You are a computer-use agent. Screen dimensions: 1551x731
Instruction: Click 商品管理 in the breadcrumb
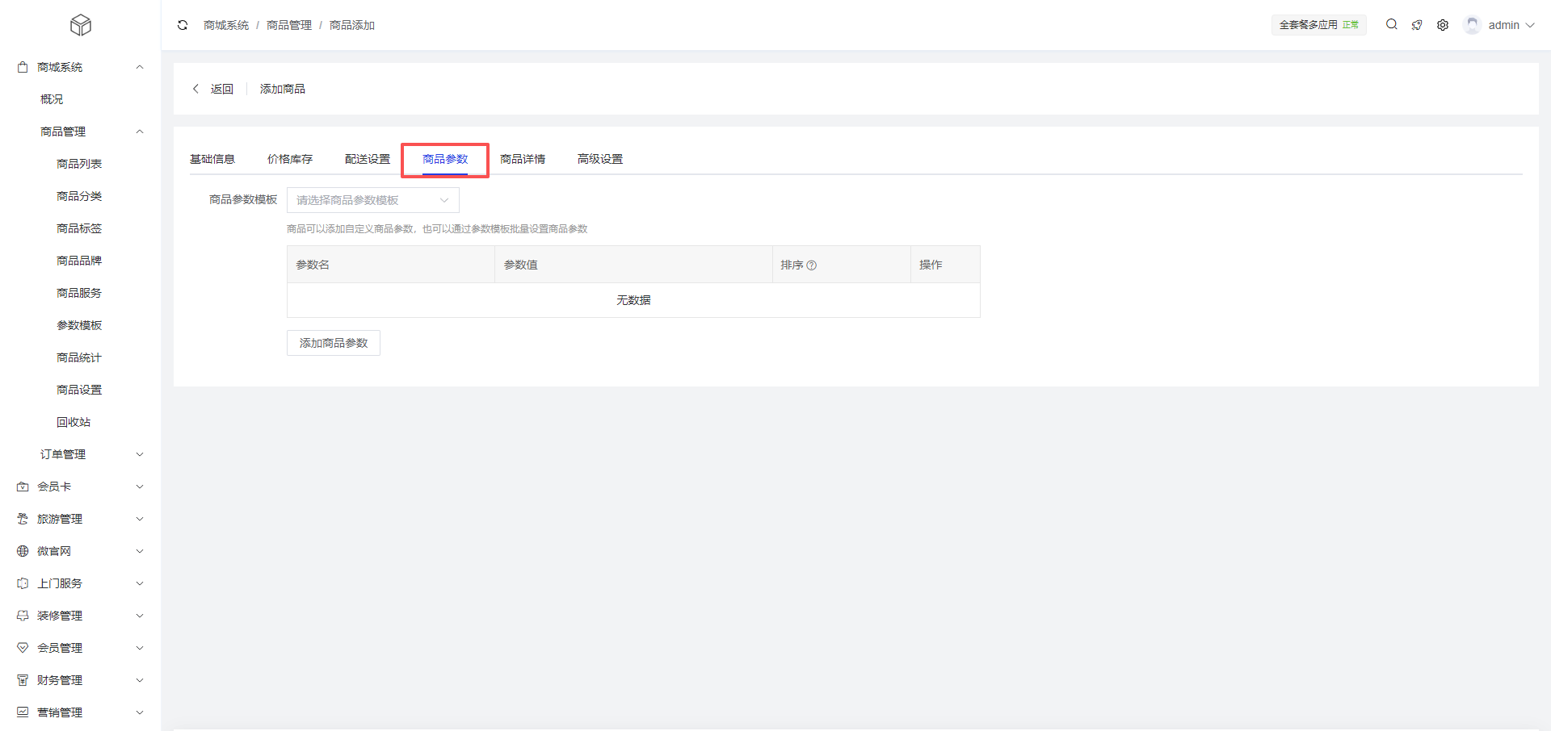tap(289, 25)
